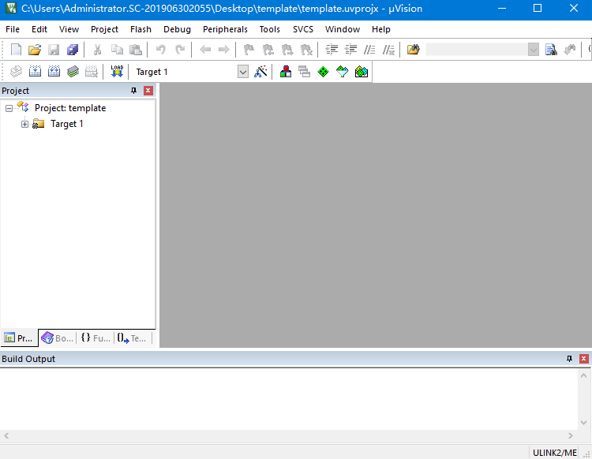Click the Batch Build icon
Viewport: 592px width, 459px height.
(73, 71)
